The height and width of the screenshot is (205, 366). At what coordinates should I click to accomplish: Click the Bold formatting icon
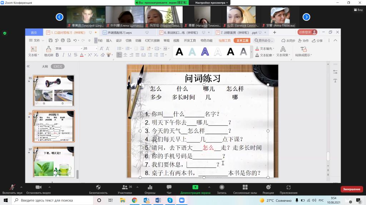point(57,55)
